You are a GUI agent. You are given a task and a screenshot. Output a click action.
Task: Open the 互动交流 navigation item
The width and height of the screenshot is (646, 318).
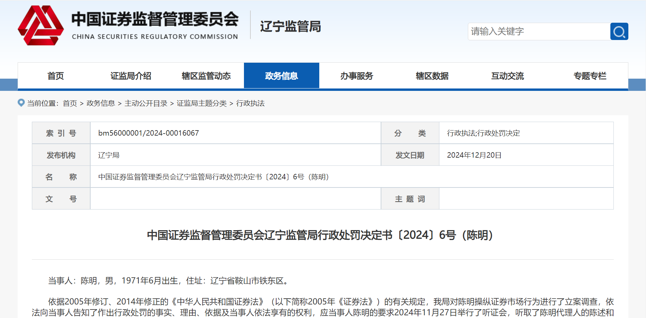point(507,76)
